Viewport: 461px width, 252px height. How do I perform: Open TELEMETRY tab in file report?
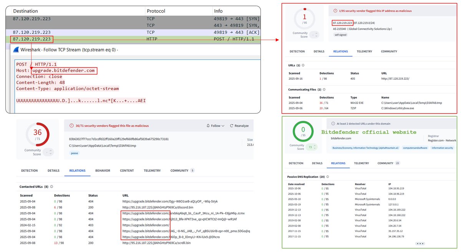tap(152, 171)
